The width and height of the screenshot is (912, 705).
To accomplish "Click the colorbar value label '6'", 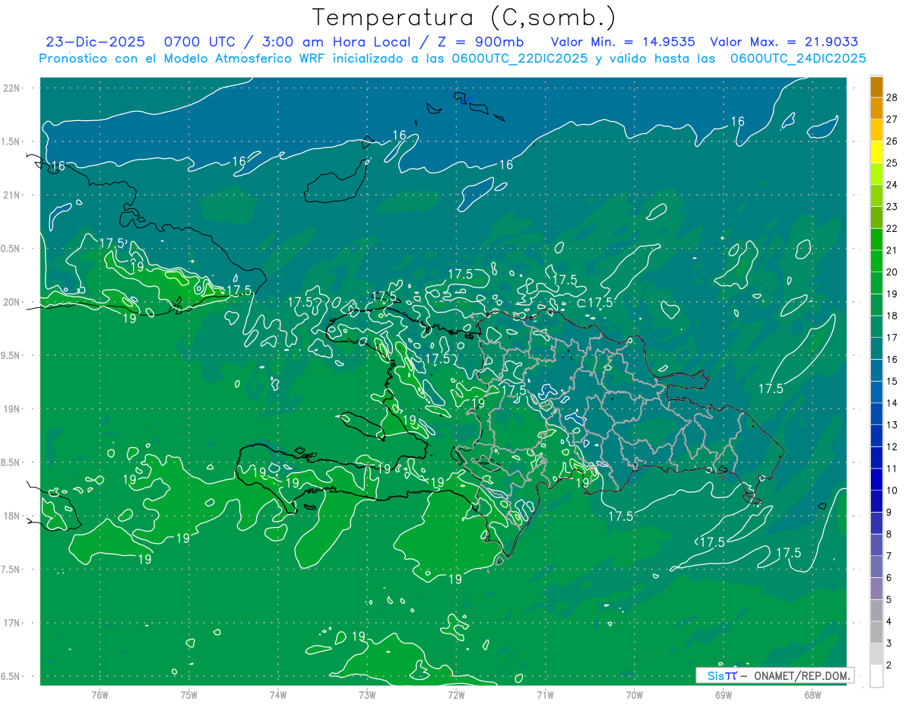I will pyautogui.click(x=890, y=578).
